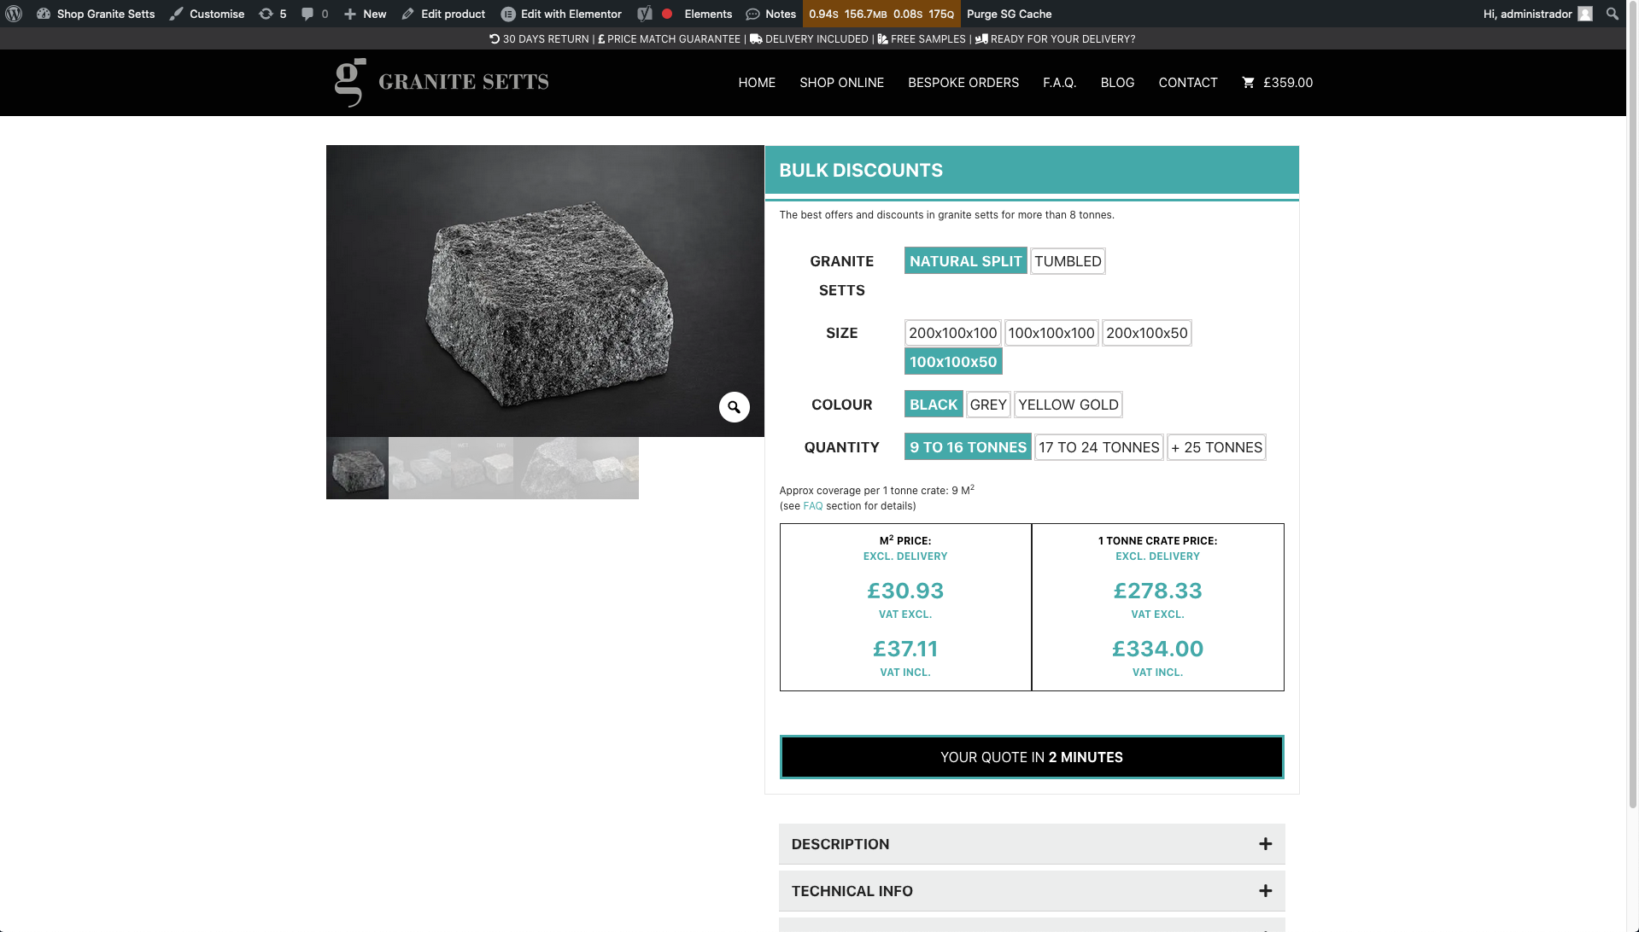Select size 100x100x100
Screen dimensions: 1639x932
coord(1051,333)
